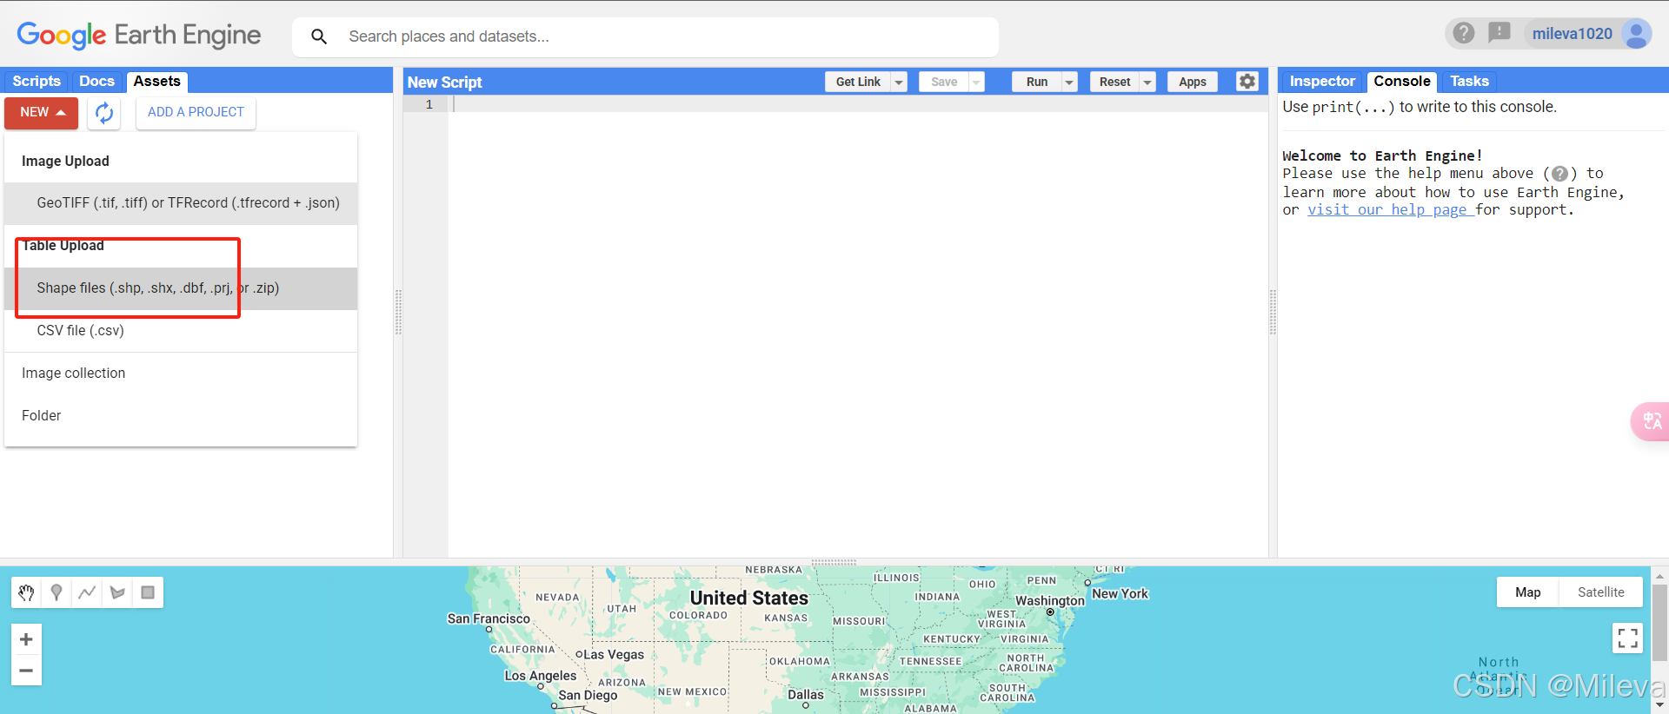Toggle fullscreen map view
Viewport: 1669px width, 714px height.
tap(1628, 638)
